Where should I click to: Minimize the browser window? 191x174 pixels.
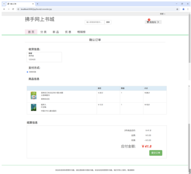[176, 4]
